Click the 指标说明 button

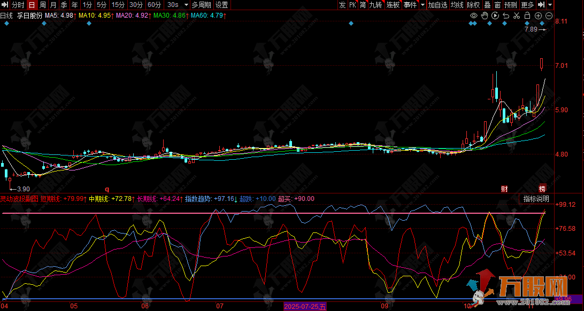click(x=536, y=199)
